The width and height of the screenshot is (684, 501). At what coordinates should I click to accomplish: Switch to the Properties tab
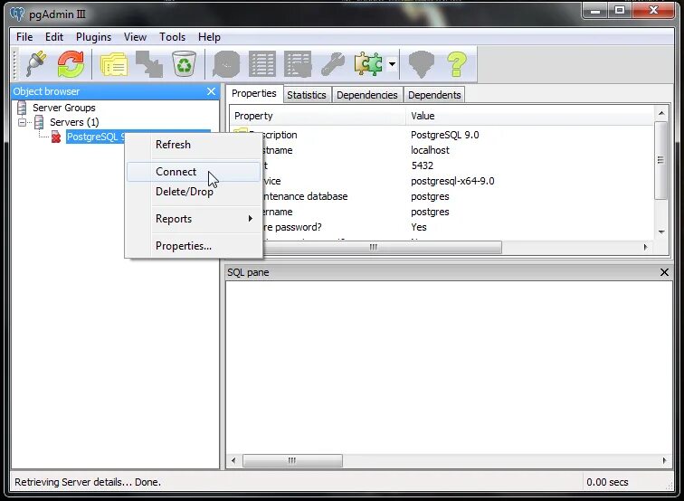(x=254, y=93)
